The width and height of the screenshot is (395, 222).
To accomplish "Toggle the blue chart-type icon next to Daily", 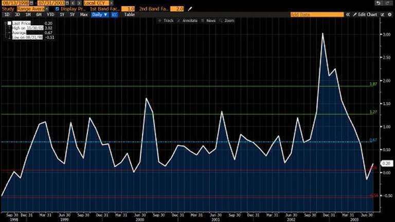I will click(x=115, y=14).
